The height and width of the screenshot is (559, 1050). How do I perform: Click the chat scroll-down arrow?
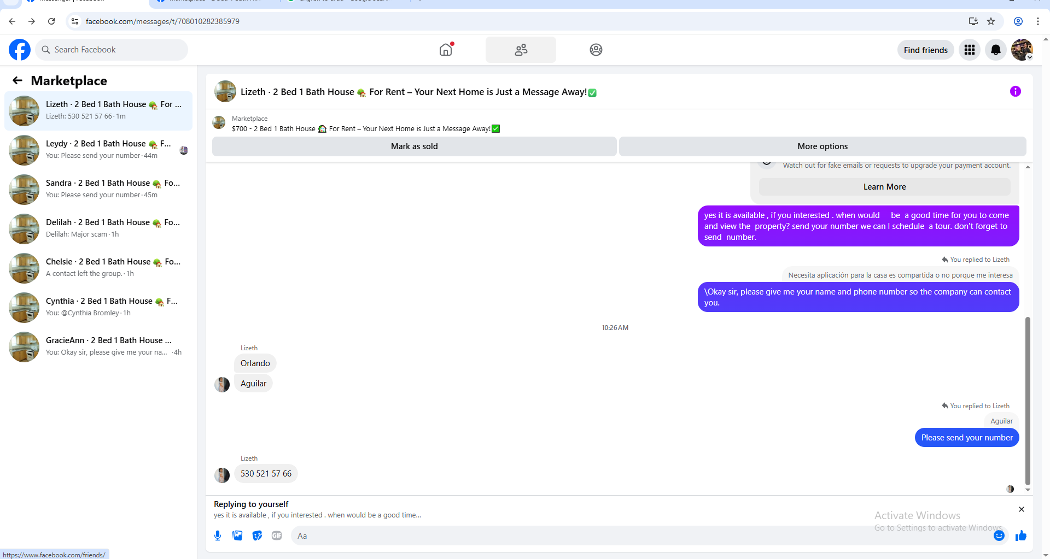1028,490
